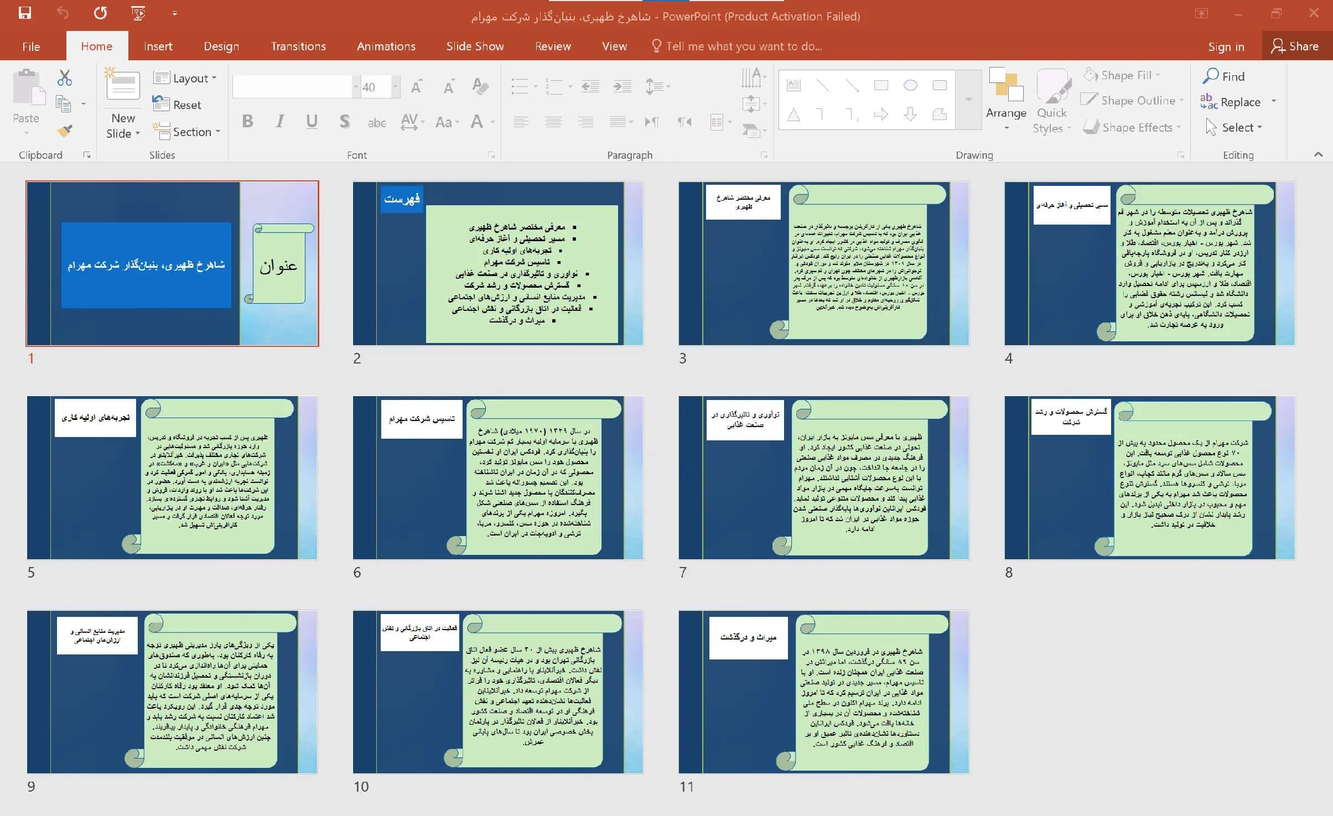The width and height of the screenshot is (1333, 816).
Task: Toggle Bold formatting
Action: pos(247,121)
